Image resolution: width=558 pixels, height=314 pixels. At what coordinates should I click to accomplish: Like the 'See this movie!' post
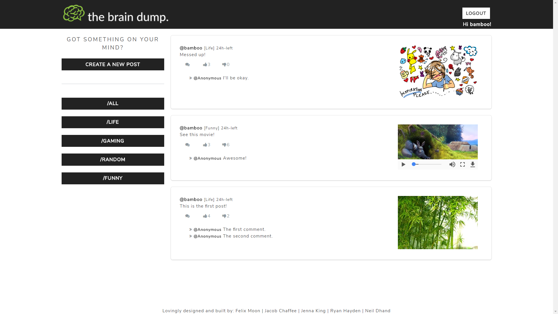point(205,145)
